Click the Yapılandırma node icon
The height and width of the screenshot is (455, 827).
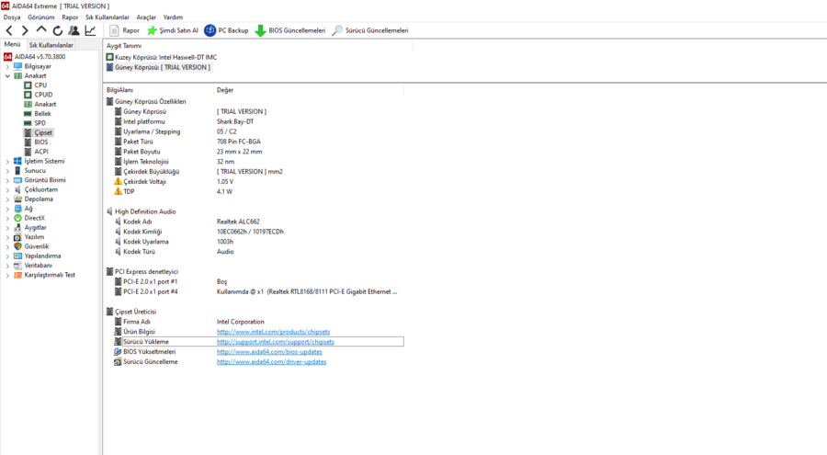[x=17, y=256]
